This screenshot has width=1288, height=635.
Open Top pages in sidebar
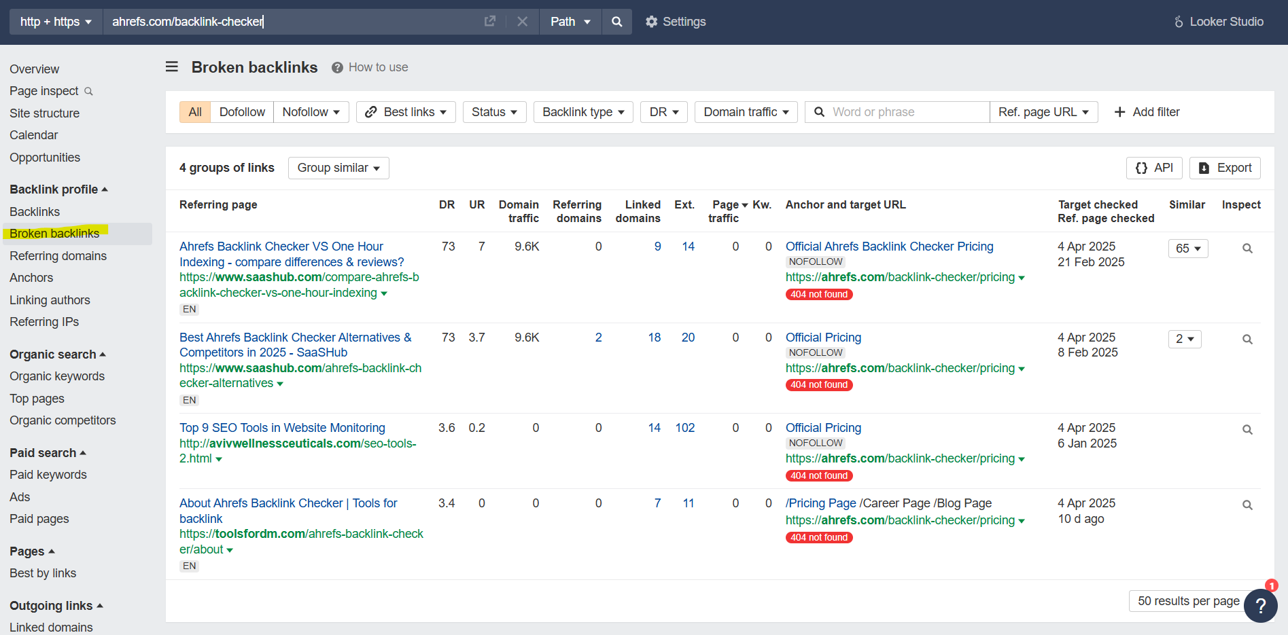pos(37,399)
